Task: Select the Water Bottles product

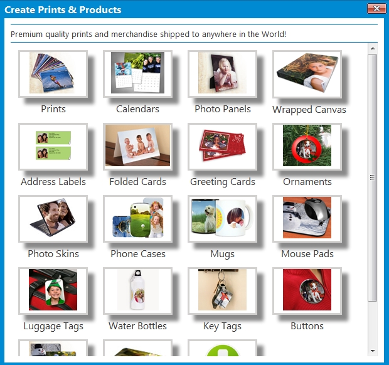Action: [x=137, y=290]
